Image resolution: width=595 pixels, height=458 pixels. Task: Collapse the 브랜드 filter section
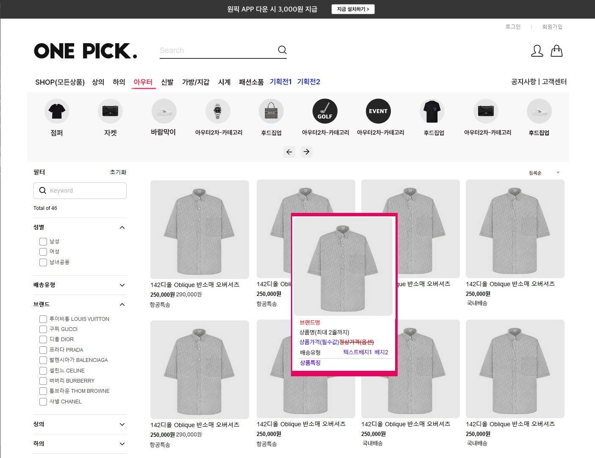click(x=122, y=304)
